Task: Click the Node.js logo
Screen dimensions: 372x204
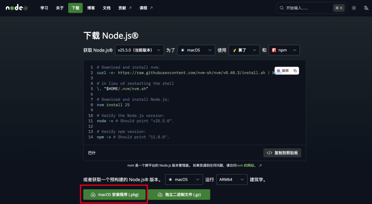Action: tap(17, 8)
